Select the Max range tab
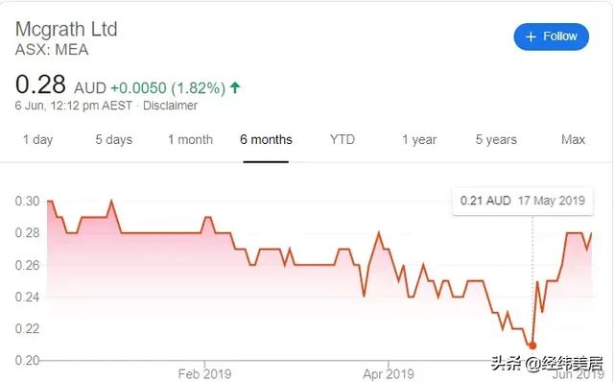614x382 pixels. (x=573, y=139)
